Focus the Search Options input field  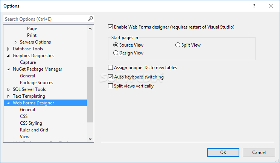click(x=45, y=19)
